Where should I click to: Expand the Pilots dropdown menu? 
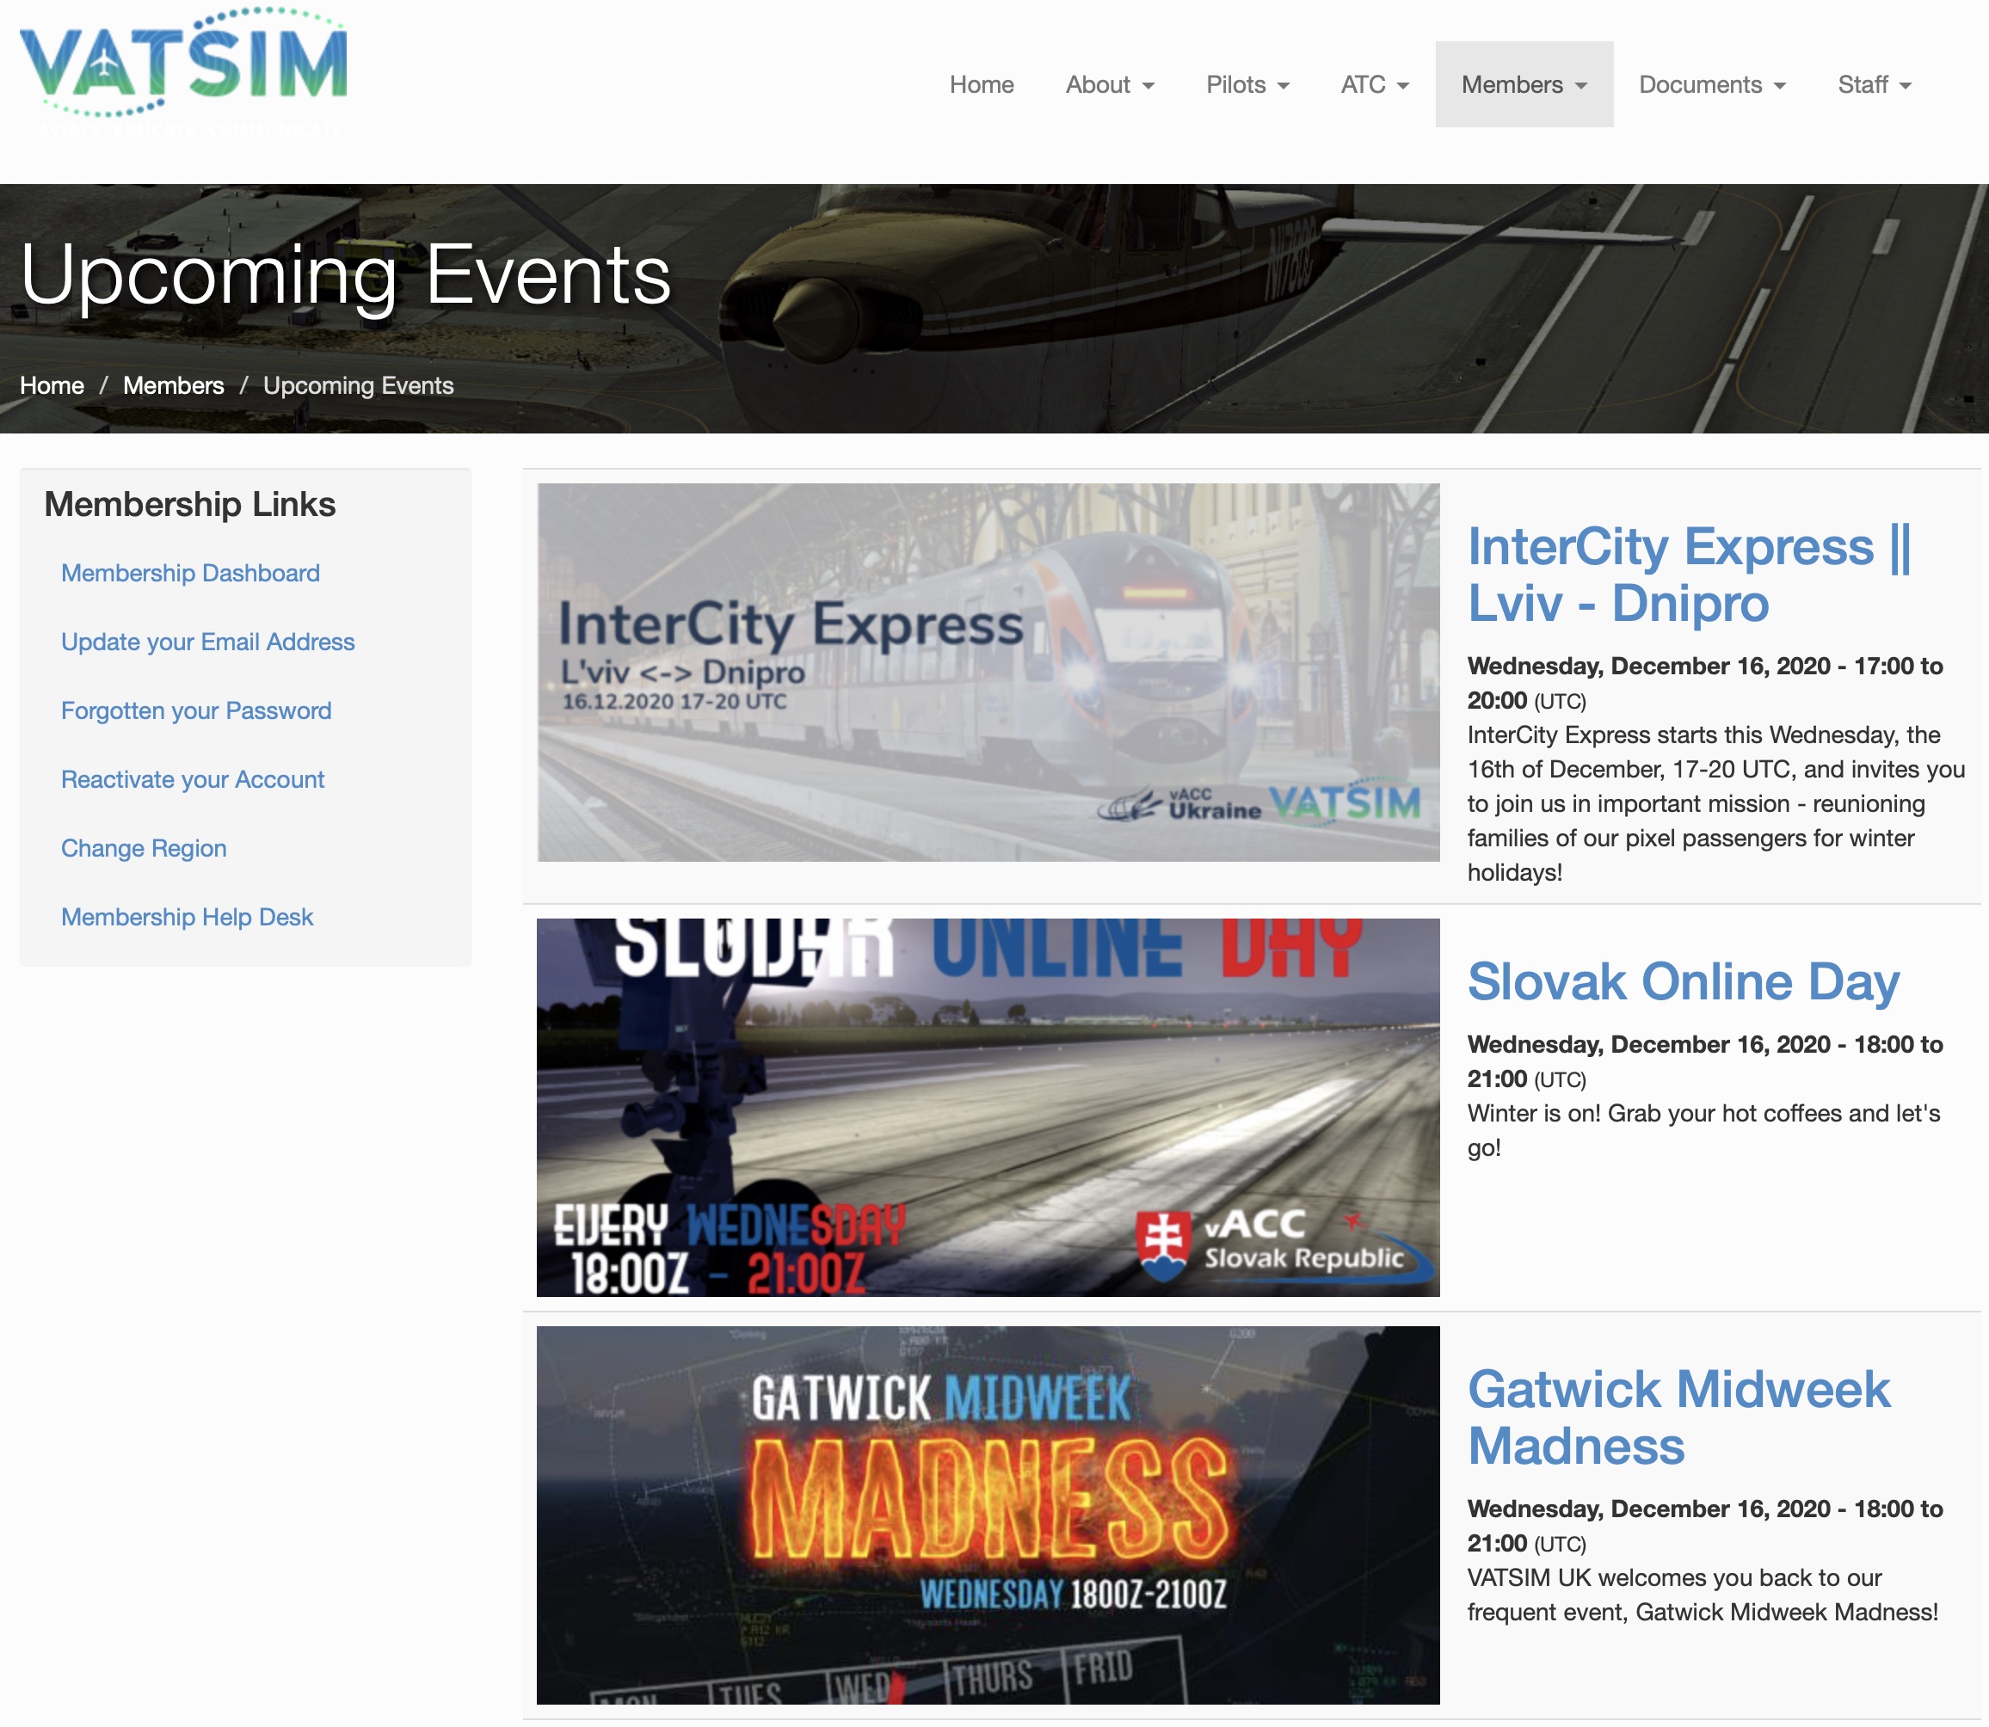coord(1247,85)
